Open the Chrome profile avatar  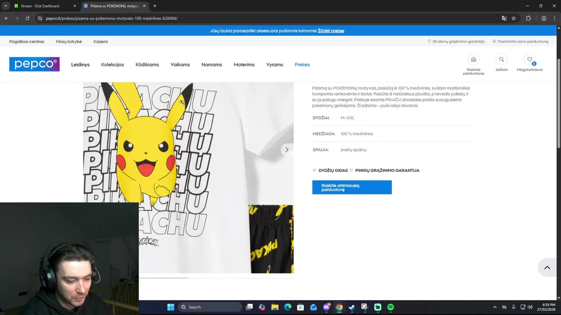(544, 18)
